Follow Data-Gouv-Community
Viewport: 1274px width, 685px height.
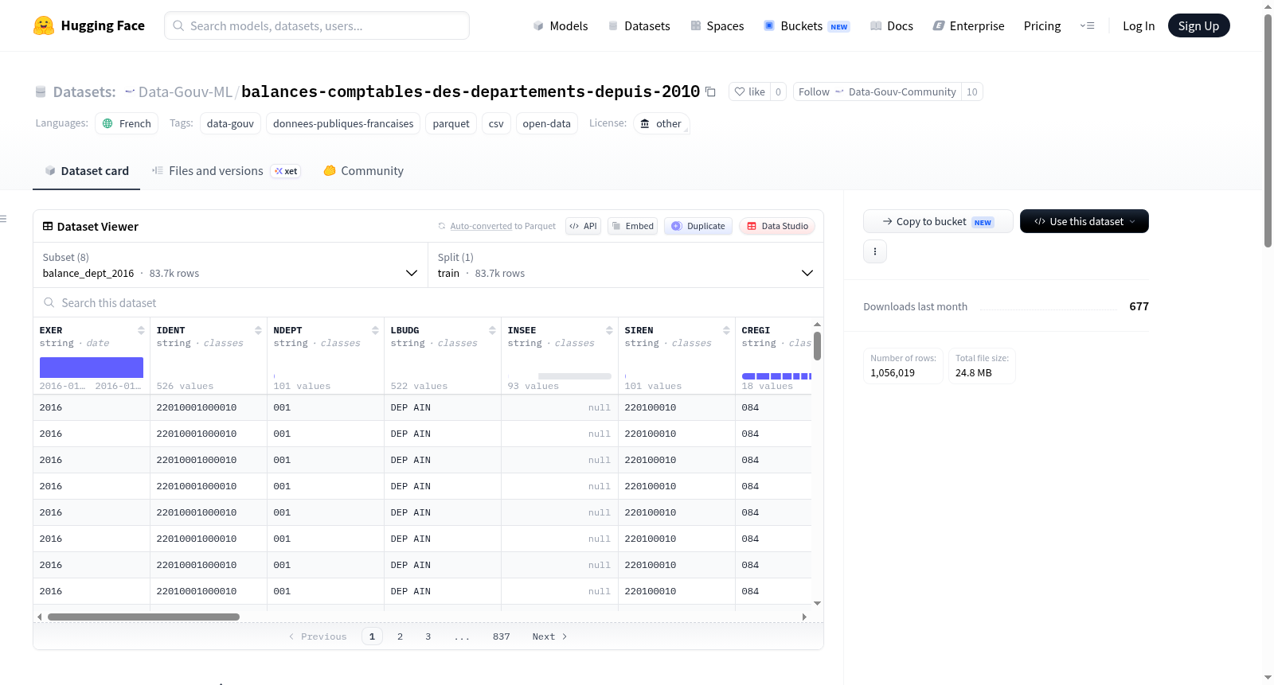[x=877, y=92]
